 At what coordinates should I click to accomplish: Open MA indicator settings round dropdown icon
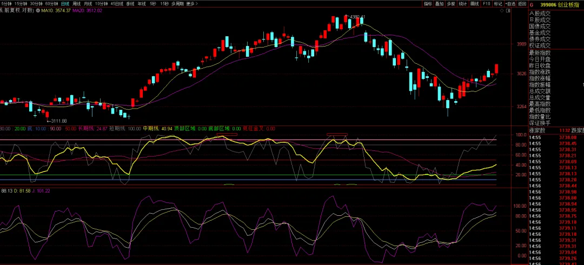[x=38, y=11]
